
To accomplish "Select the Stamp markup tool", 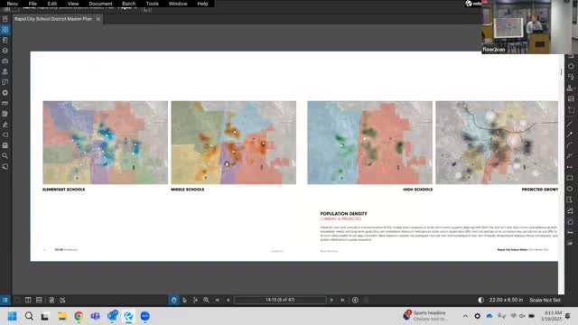I will coord(570,88).
